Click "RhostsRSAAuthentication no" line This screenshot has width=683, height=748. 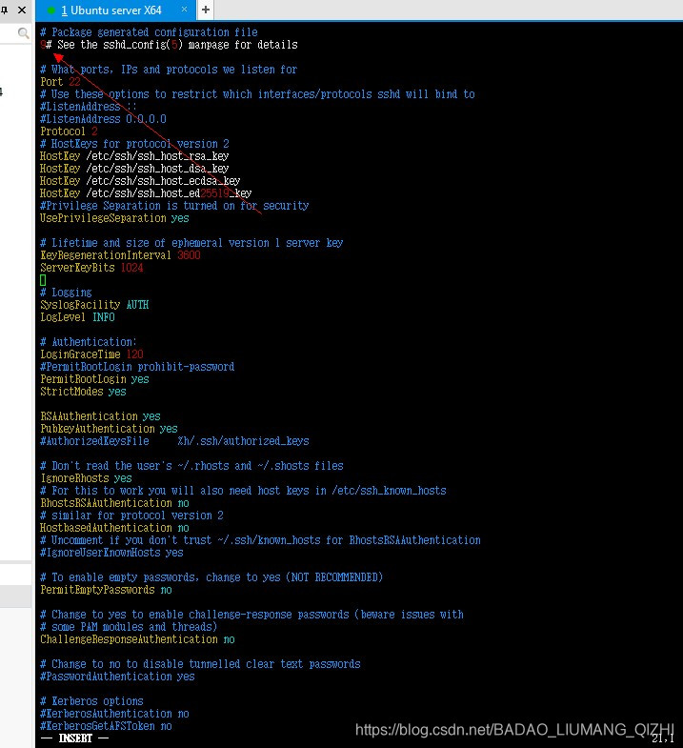point(114,503)
